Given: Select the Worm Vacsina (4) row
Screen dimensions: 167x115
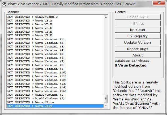Looking at the screenshot, I should click(x=55, y=50).
